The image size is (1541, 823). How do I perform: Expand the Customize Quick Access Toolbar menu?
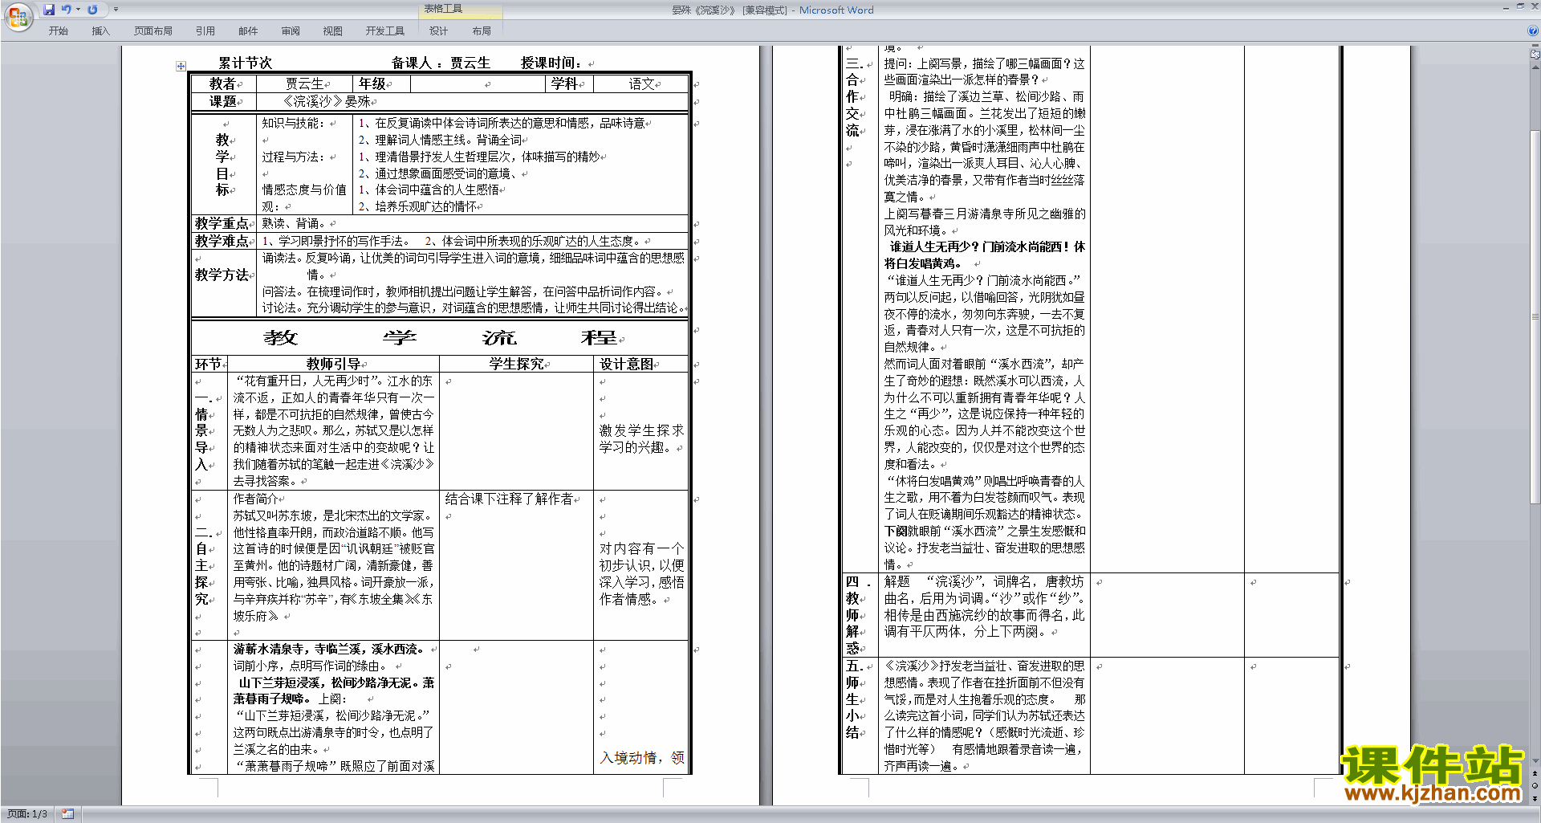coord(116,10)
